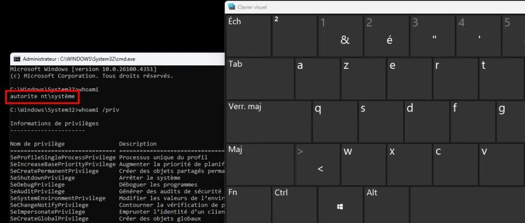The height and width of the screenshot is (223, 525).
Task: Click SeSystemEnvironmentPrivilege row
Action: pyautogui.click(x=117, y=198)
